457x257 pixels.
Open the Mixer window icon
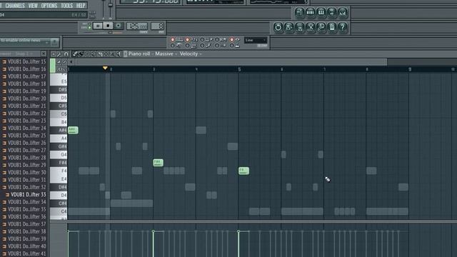tap(343, 12)
